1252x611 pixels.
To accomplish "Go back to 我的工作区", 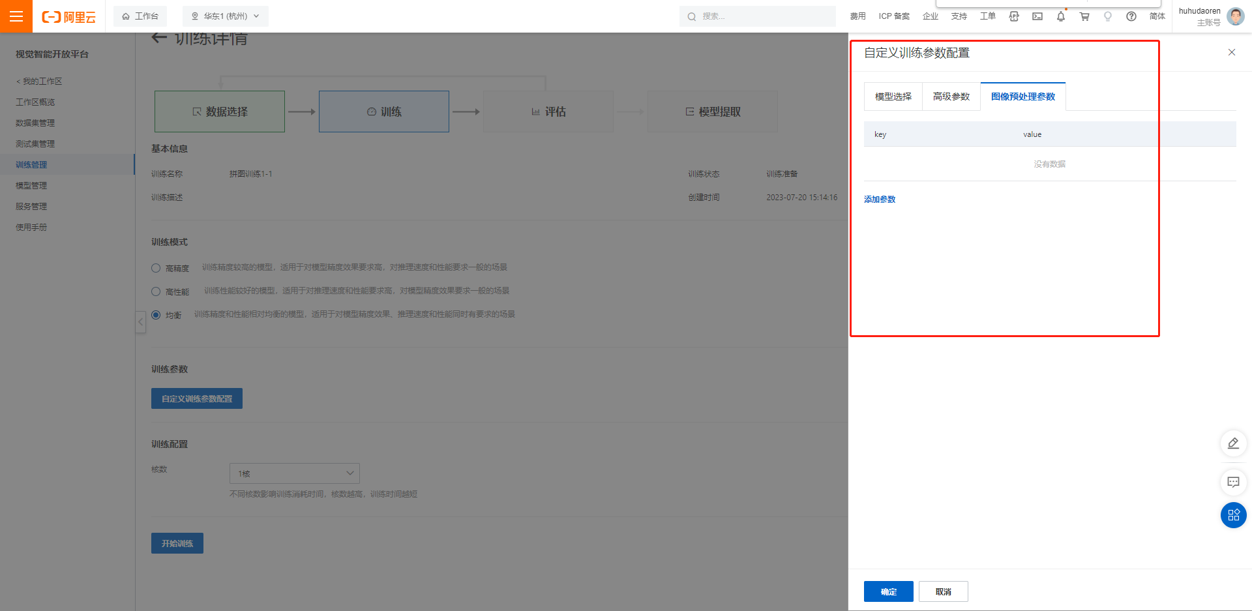I will (39, 81).
